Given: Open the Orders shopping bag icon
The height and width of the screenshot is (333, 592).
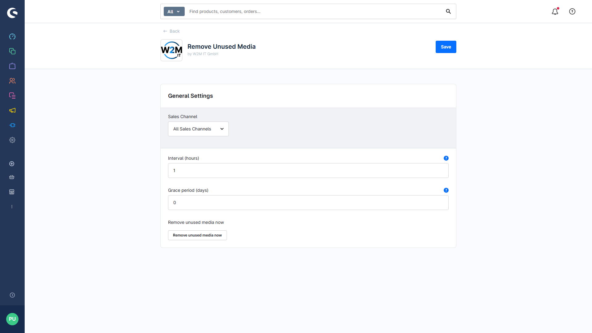Looking at the screenshot, I should tap(12, 66).
